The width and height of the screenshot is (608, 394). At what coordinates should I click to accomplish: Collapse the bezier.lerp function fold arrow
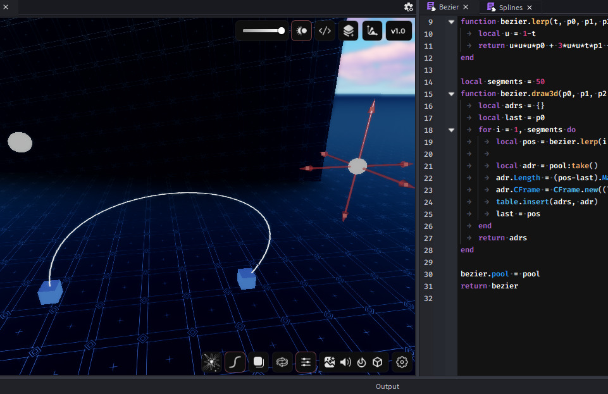tap(451, 21)
